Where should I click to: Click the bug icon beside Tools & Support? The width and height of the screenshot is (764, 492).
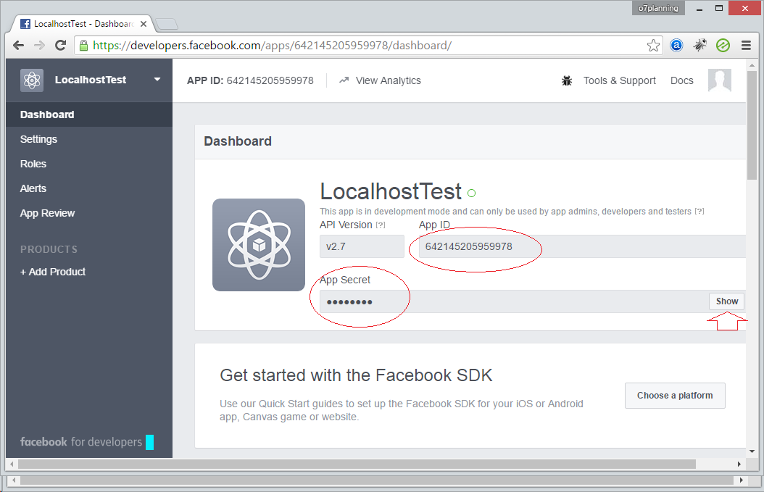pyautogui.click(x=567, y=80)
